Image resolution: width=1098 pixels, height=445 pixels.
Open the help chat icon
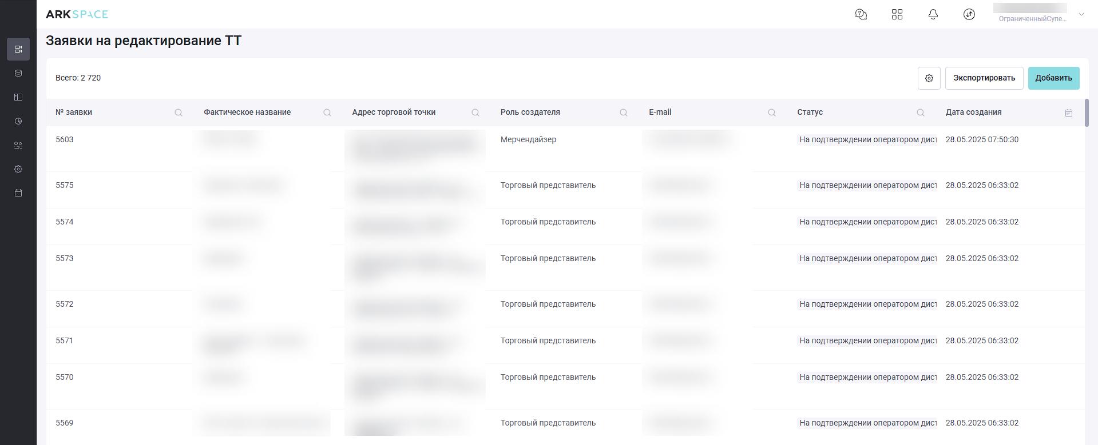(x=861, y=14)
